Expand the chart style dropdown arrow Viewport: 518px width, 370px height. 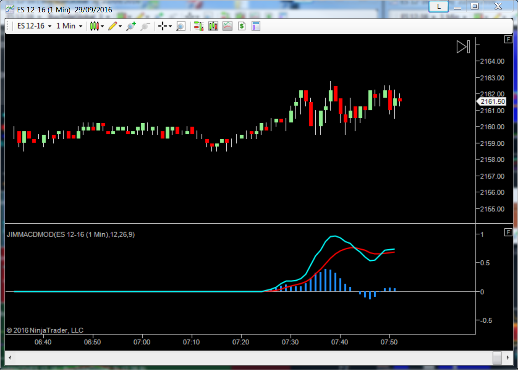click(x=102, y=26)
